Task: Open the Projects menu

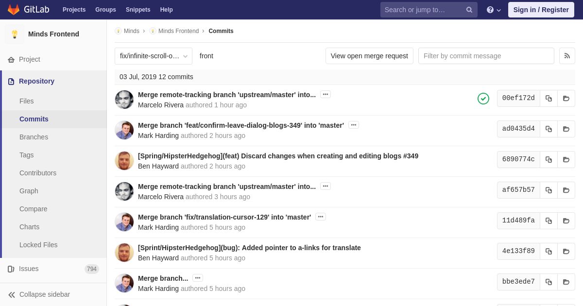Action: click(x=74, y=10)
